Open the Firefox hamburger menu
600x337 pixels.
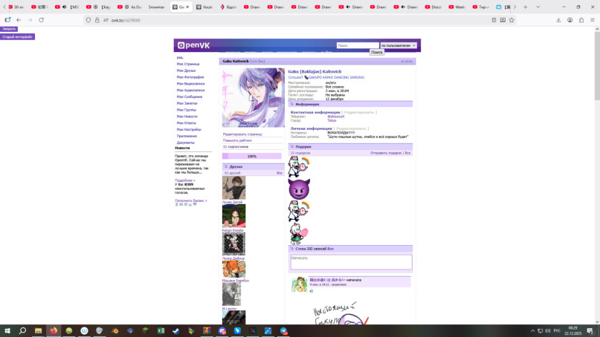coord(593,20)
